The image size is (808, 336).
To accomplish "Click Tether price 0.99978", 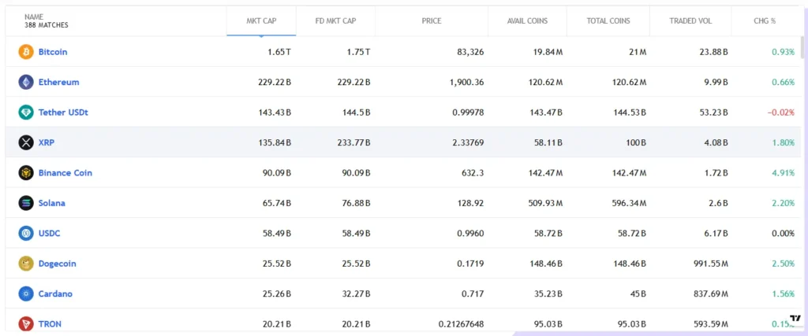I will [468, 112].
